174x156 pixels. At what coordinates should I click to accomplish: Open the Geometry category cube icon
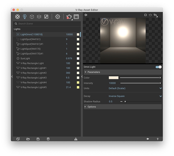point(32,17)
